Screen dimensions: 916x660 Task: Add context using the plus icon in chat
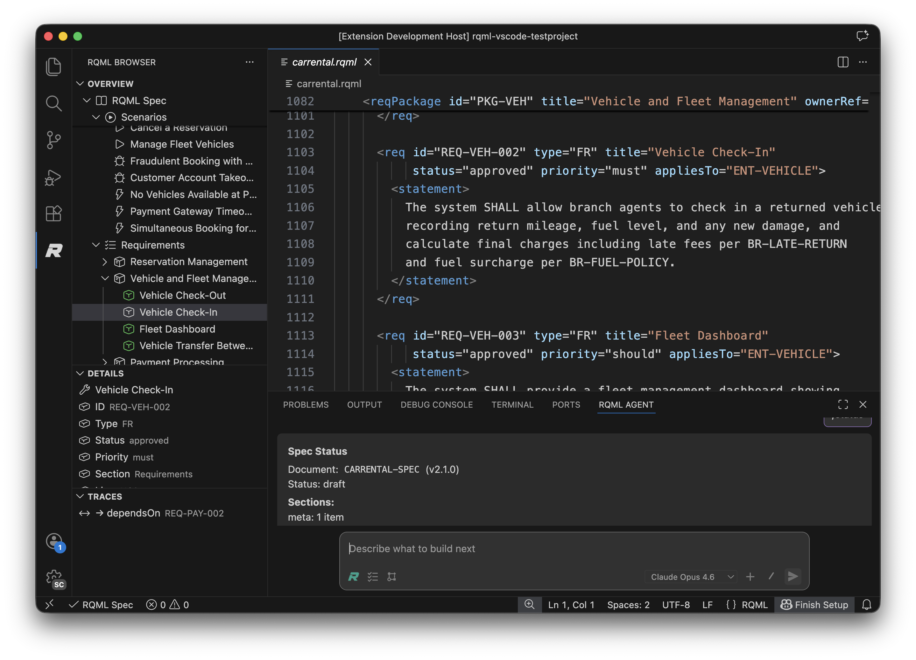tap(750, 577)
